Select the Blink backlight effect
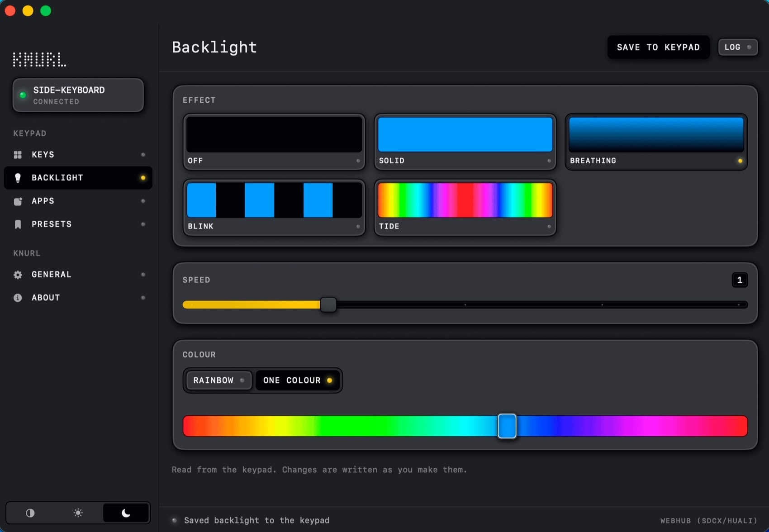 pyautogui.click(x=274, y=208)
